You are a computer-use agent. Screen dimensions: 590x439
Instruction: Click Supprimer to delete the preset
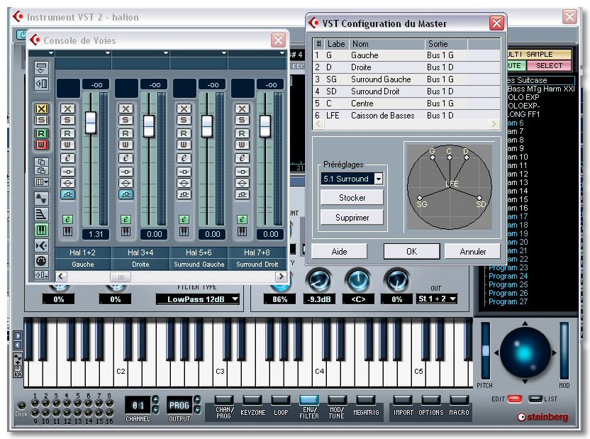[352, 218]
